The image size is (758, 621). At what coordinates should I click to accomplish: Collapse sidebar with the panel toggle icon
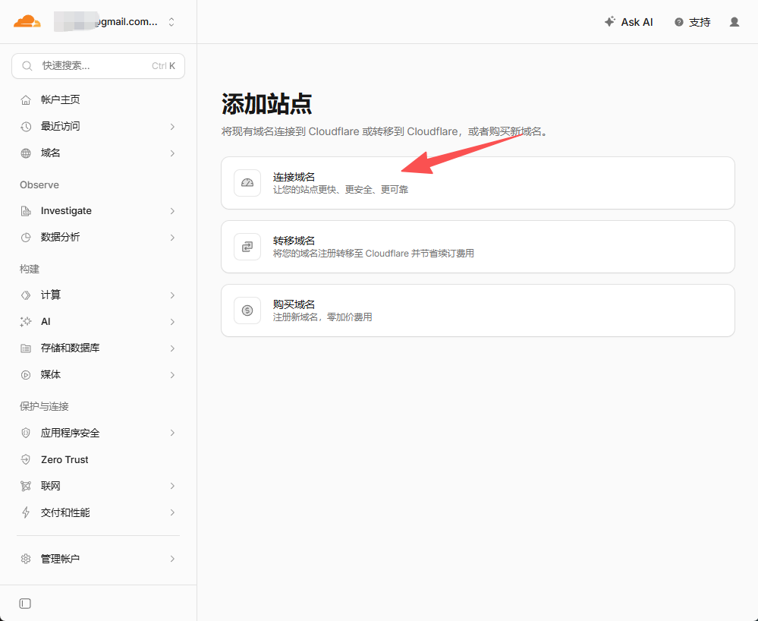click(x=25, y=604)
